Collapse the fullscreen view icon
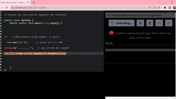The width and height of the screenshot is (176, 99). click(169, 23)
